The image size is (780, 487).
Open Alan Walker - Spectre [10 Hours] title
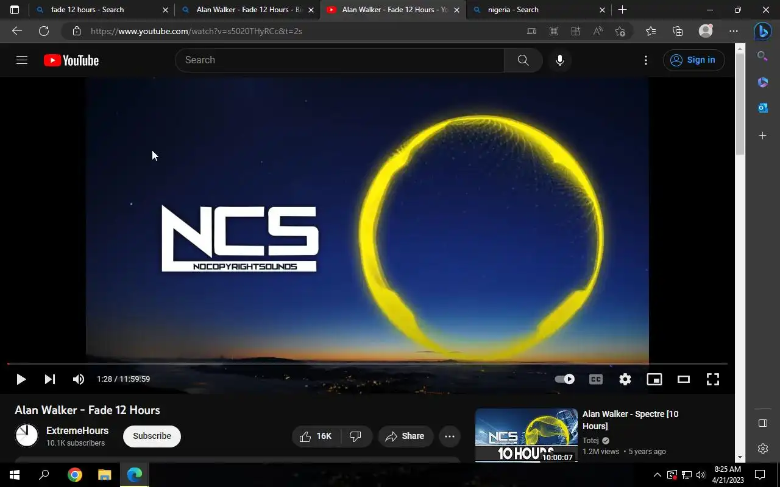click(x=631, y=420)
